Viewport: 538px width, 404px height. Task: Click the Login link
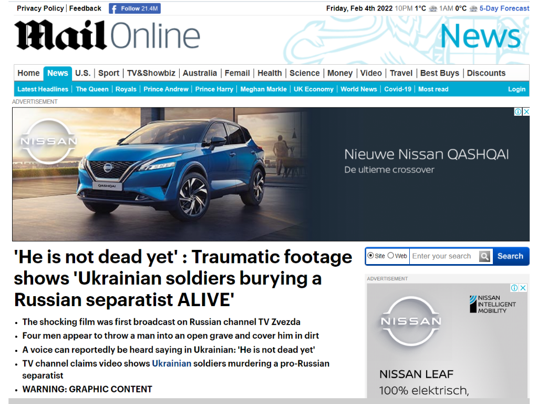coord(517,89)
